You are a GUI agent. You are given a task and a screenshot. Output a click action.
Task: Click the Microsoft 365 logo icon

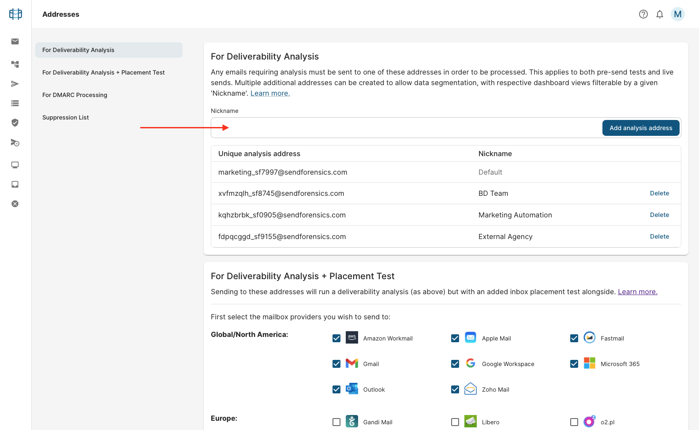click(x=590, y=363)
